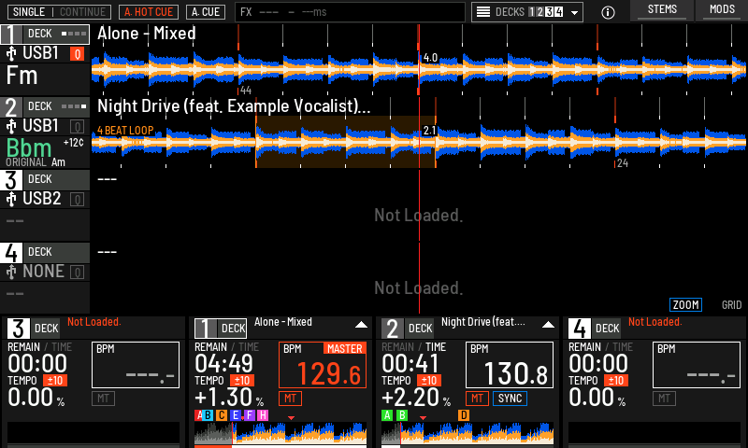Click the USB icon on deck 1 source

(x=11, y=54)
